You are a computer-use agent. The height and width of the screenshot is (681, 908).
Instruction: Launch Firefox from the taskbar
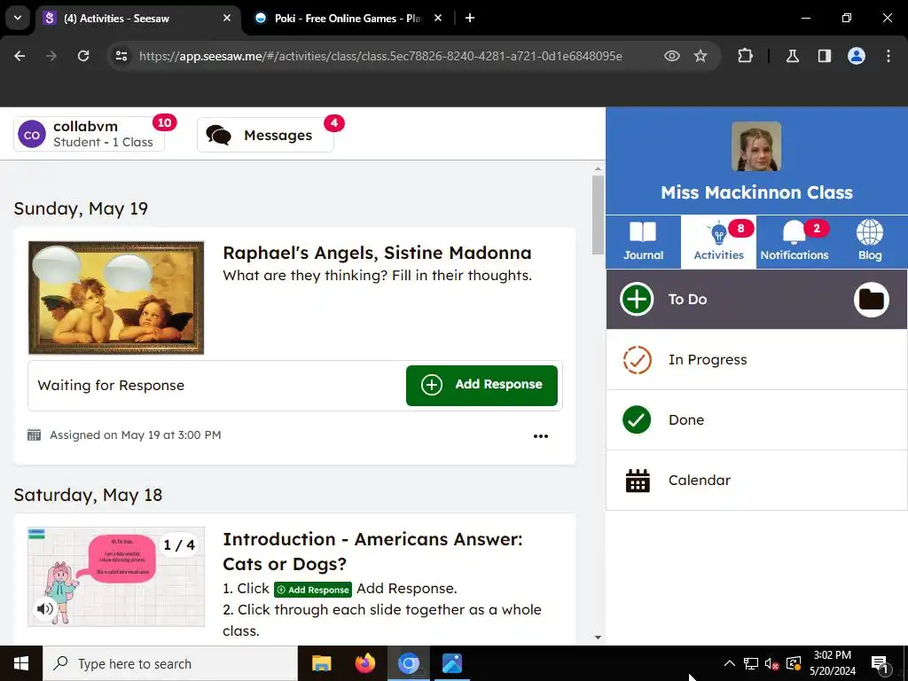364,663
